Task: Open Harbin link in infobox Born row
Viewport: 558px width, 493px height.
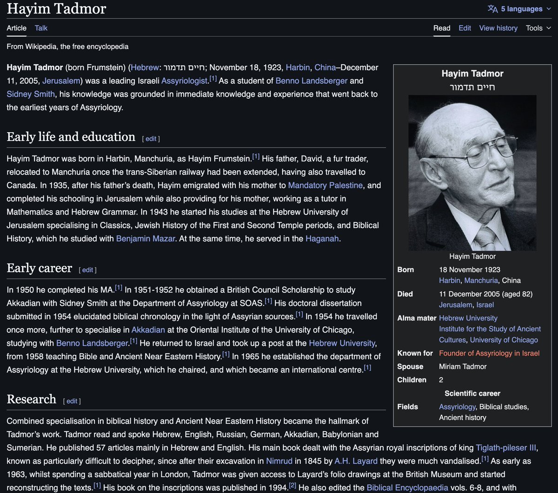Action: tap(451, 280)
